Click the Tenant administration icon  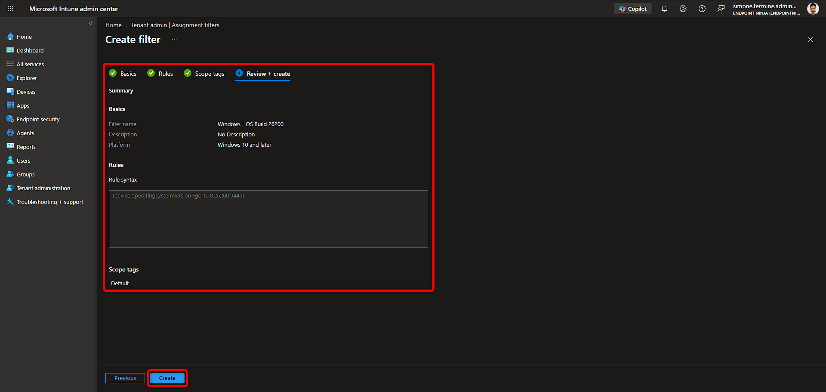click(10, 188)
